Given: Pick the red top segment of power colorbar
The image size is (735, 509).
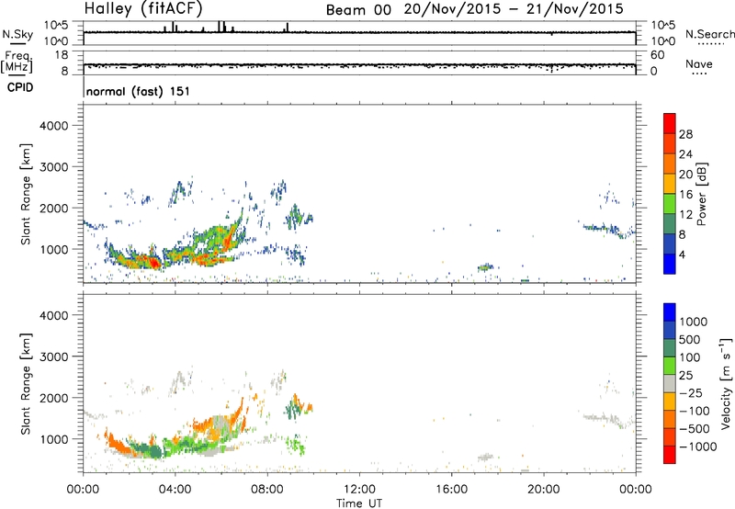Looking at the screenshot, I should (x=670, y=123).
